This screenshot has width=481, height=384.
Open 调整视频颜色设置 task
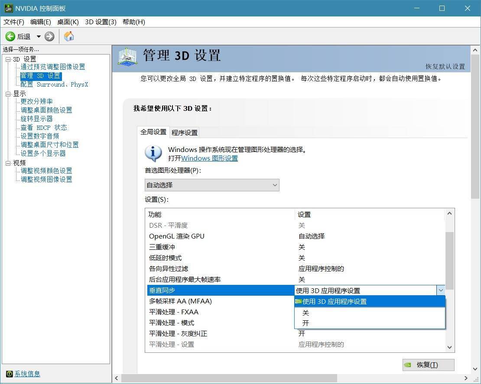tap(46, 171)
